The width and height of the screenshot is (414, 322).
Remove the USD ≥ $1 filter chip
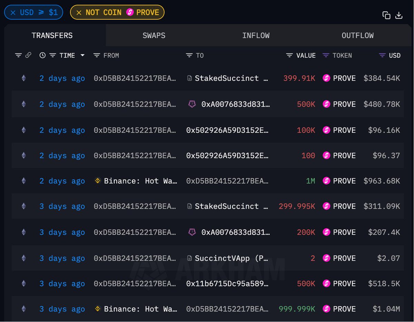coord(13,13)
